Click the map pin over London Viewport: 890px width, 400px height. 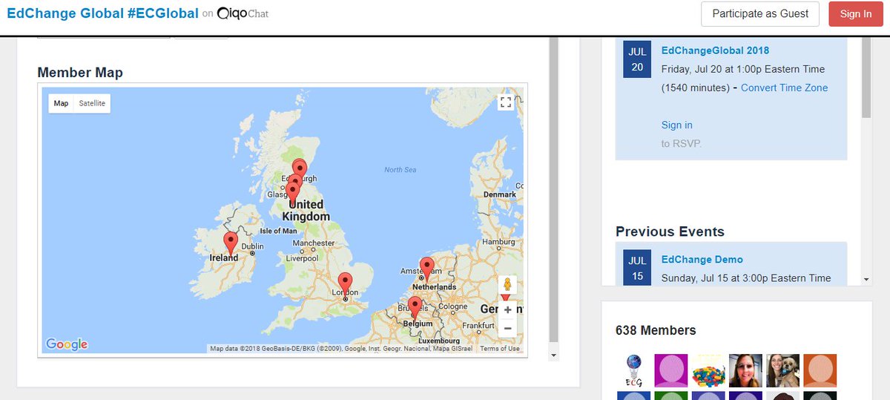click(345, 283)
